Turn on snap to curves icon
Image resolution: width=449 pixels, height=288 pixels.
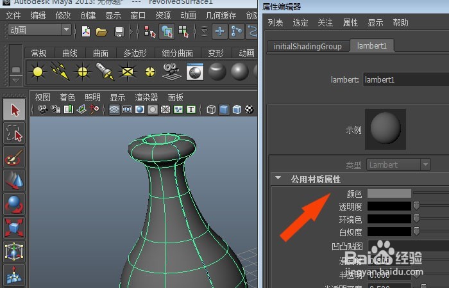click(x=237, y=31)
